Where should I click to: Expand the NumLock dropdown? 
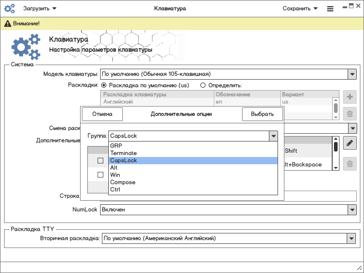pyautogui.click(x=352, y=210)
